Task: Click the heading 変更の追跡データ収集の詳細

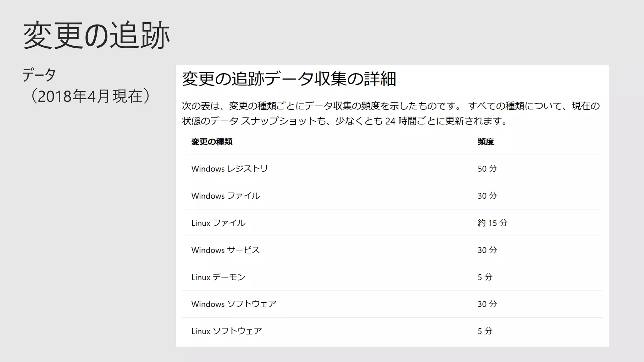Action: pyautogui.click(x=289, y=79)
